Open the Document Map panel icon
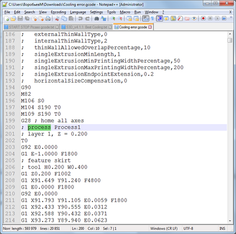The width and height of the screenshot is (236, 234). (x=173, y=19)
